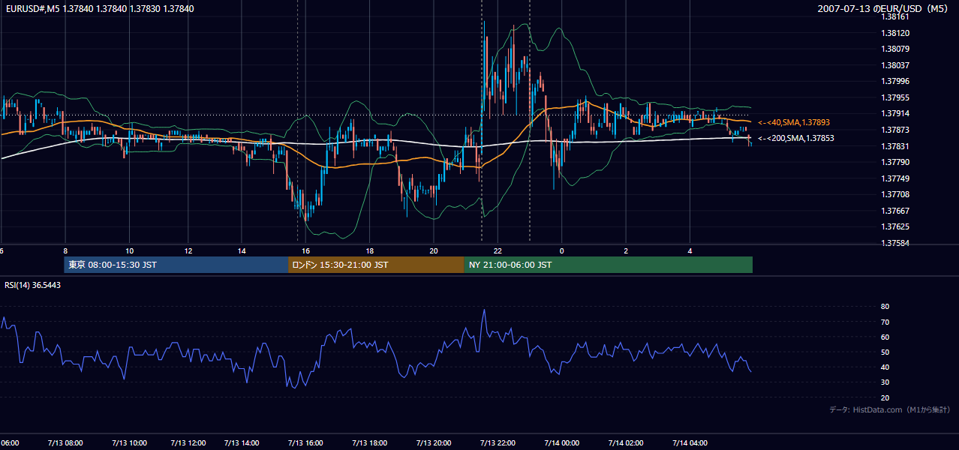Click price axis value 1.37584
This screenshot has height=450, width=959.
[x=895, y=243]
